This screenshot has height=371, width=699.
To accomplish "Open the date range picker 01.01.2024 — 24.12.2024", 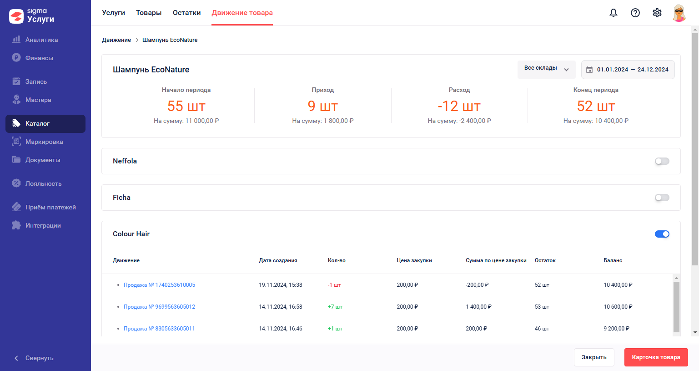I will click(x=628, y=70).
